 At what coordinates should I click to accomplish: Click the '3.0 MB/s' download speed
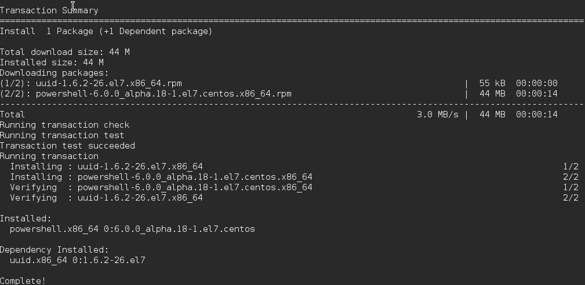438,114
